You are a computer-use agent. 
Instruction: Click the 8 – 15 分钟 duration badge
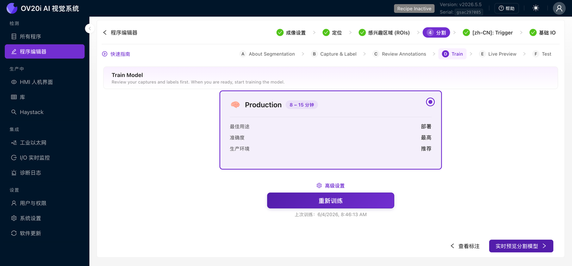(302, 105)
